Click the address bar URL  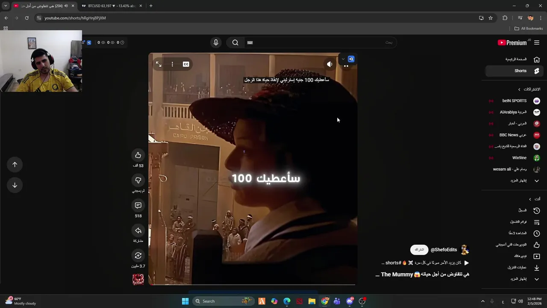point(75,18)
